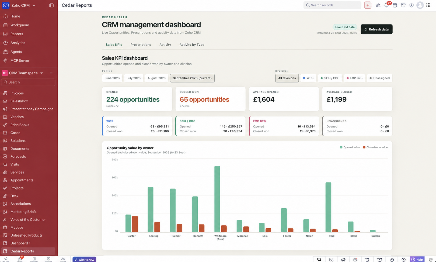Open Cedar Reports in sidebar
Viewport: 436px width, 262px height.
[28, 251]
